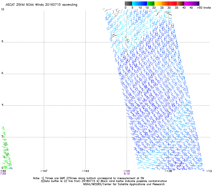Click the purple time stamp '6:19'

point(127,174)
